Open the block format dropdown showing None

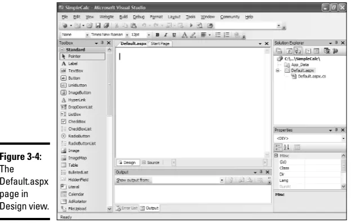[87, 35]
